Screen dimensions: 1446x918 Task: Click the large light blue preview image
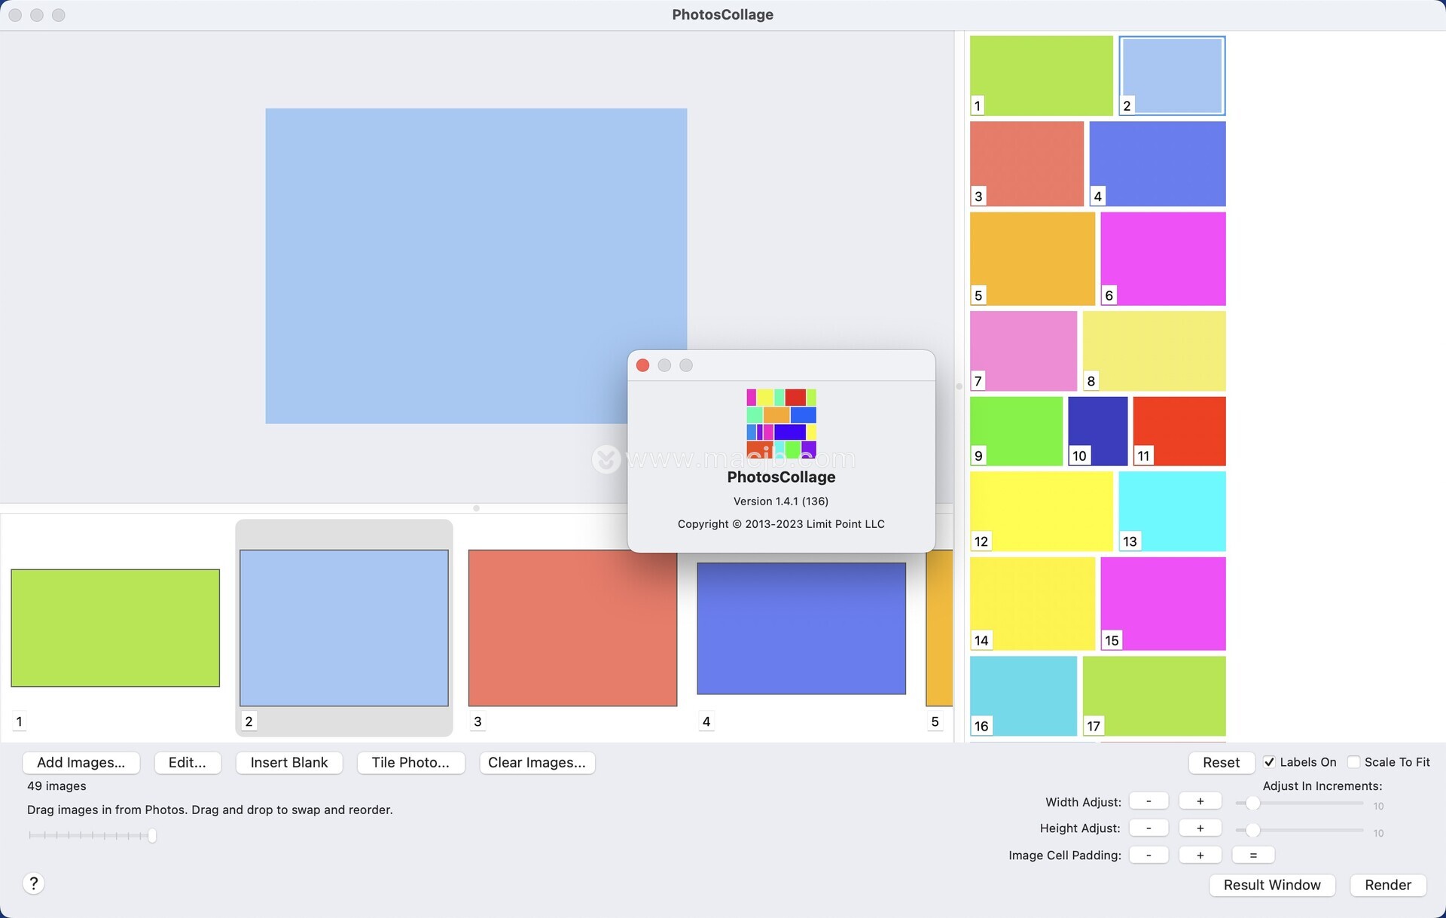[x=476, y=266]
